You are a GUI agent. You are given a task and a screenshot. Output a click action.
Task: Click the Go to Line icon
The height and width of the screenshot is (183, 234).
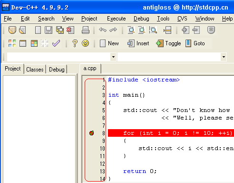[x=167, y=30]
